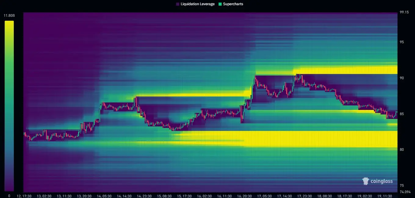This screenshot has height=198, width=415.
Task: Click the '19, 02:30' time axis label
Action: (x=364, y=196)
